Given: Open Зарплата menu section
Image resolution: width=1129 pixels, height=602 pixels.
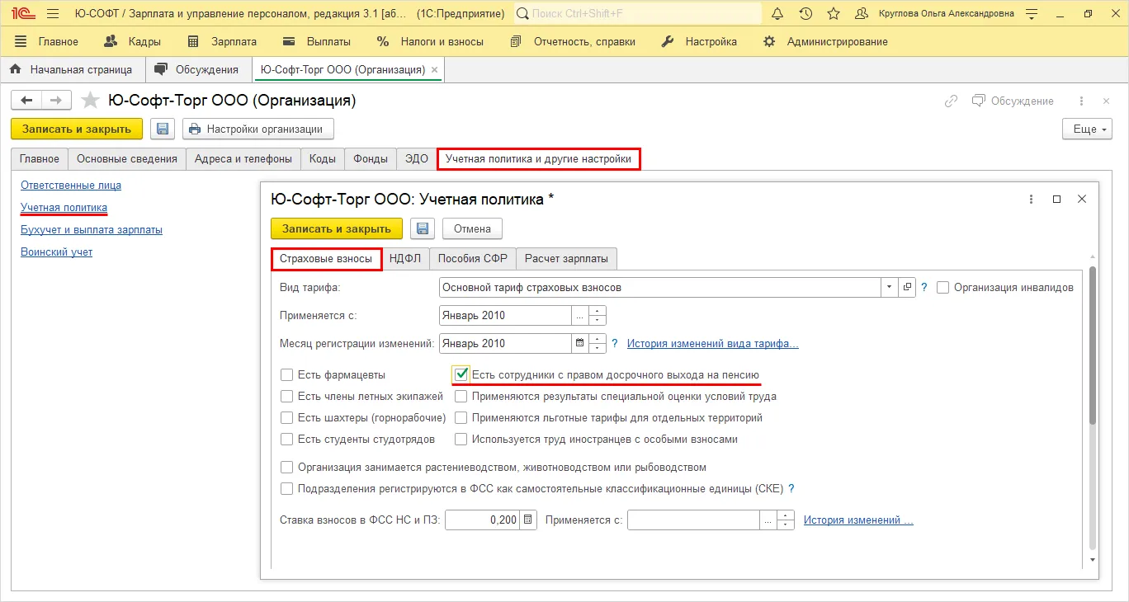Looking at the screenshot, I should click(x=222, y=42).
